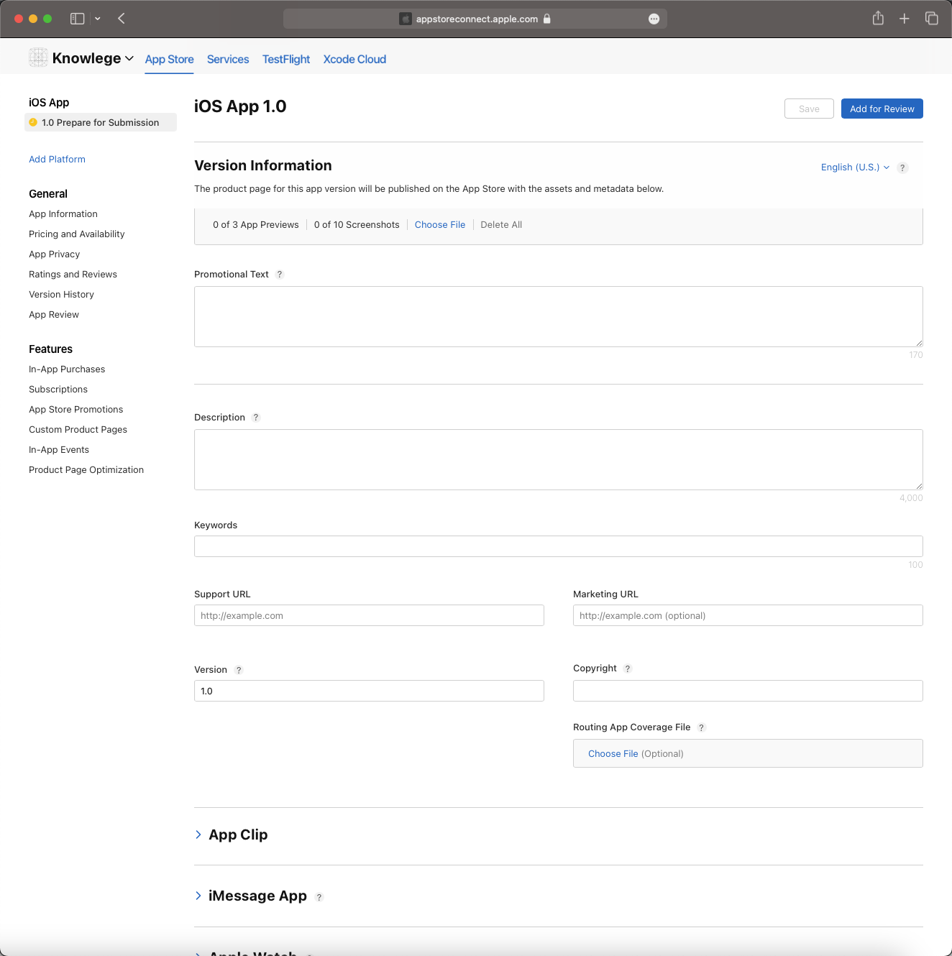Open Custom Product Pages
The image size is (952, 956).
[78, 430]
